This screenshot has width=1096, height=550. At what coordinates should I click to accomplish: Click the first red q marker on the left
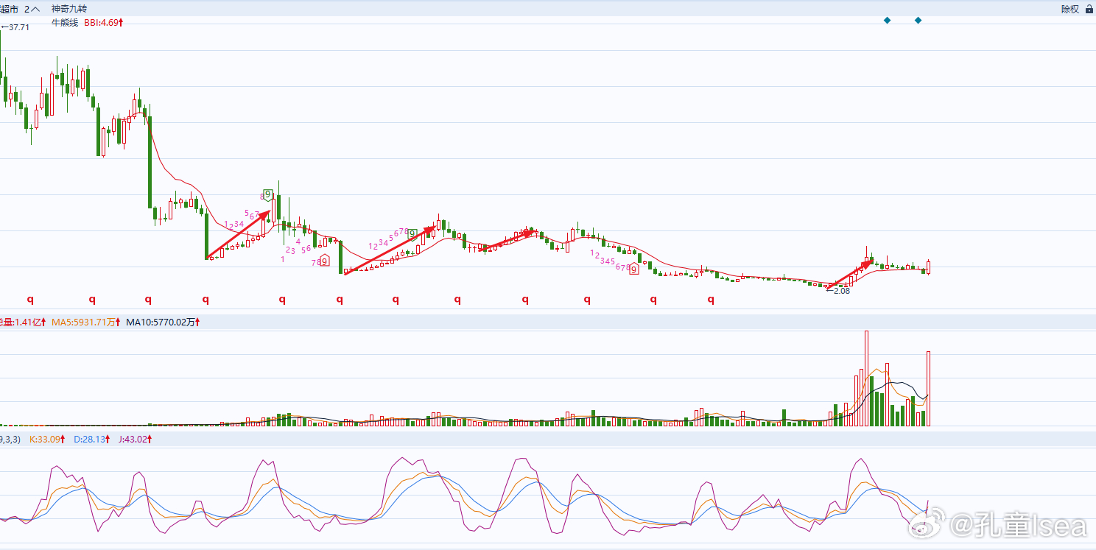click(30, 299)
